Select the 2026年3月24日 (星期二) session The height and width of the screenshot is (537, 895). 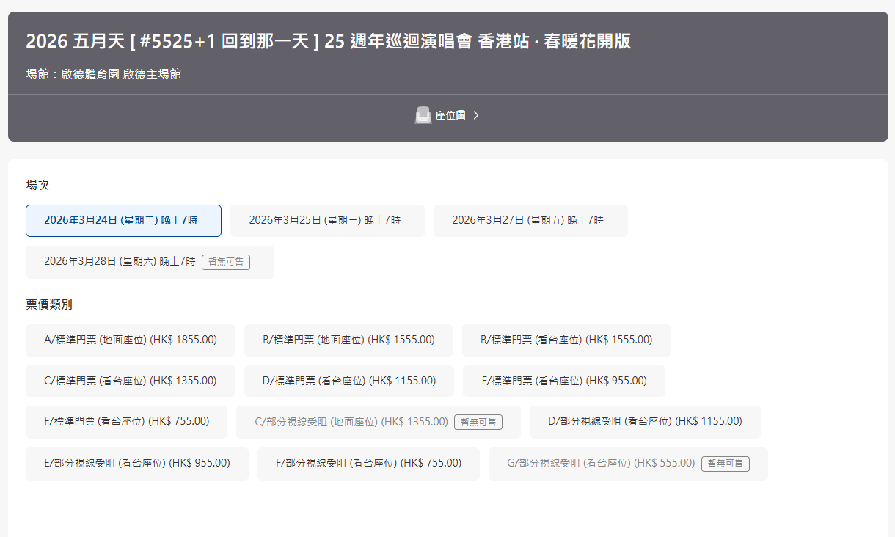(123, 220)
